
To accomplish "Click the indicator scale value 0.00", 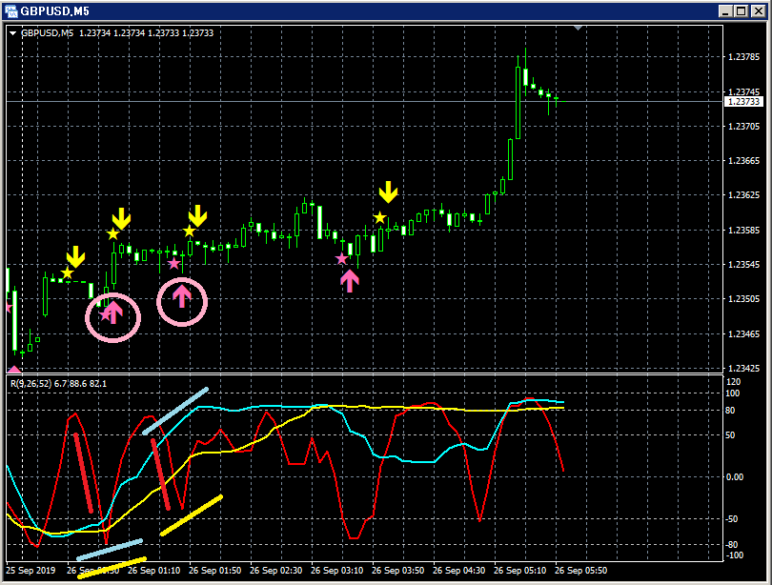I will 735,477.
